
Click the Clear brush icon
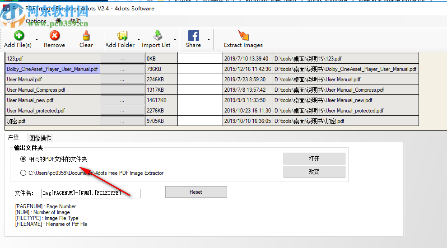coord(86,36)
